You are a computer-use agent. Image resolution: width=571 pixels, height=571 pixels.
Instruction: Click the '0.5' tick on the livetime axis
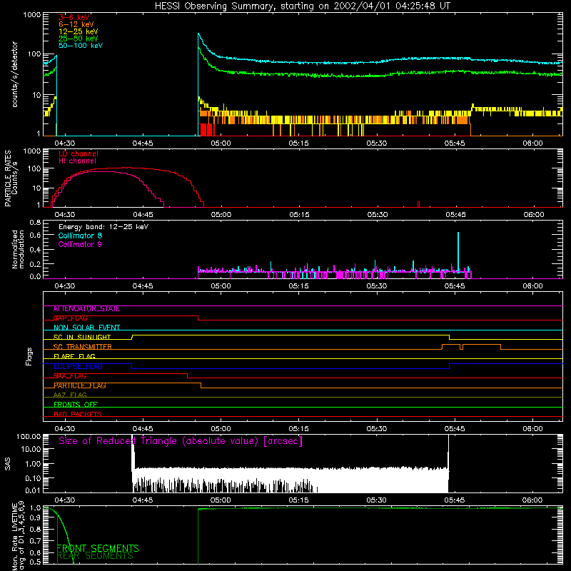35,562
